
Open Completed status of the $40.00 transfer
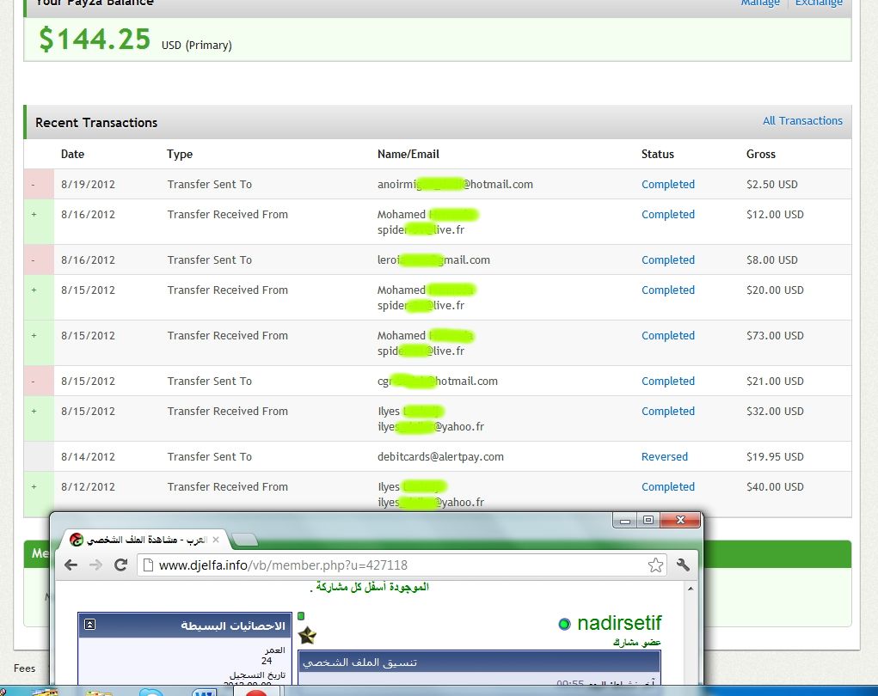click(x=668, y=486)
